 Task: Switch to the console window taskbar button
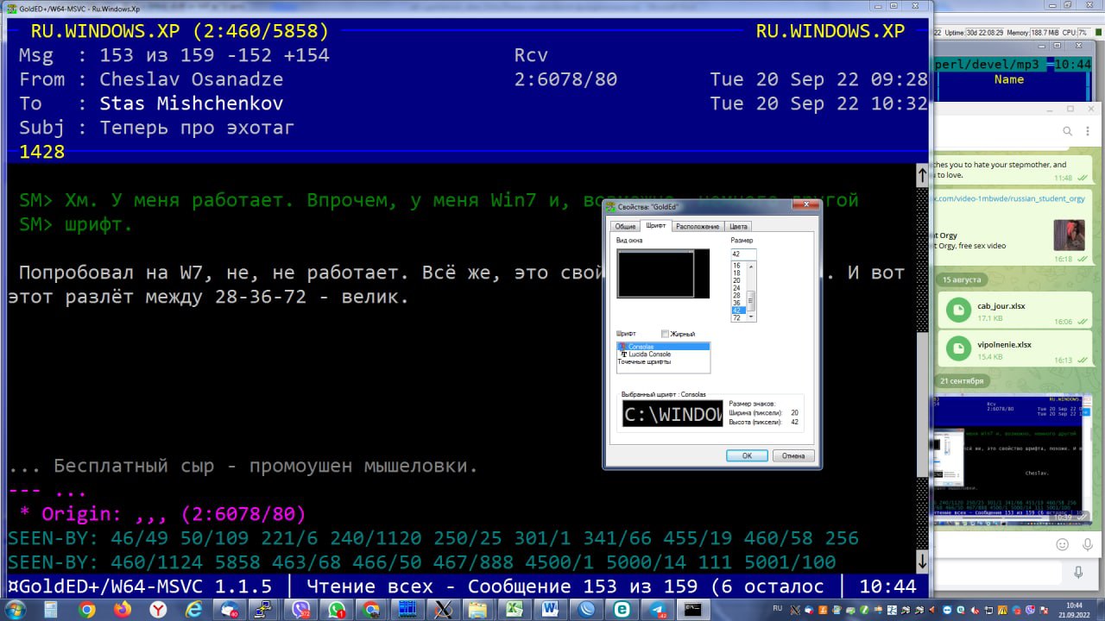692,610
